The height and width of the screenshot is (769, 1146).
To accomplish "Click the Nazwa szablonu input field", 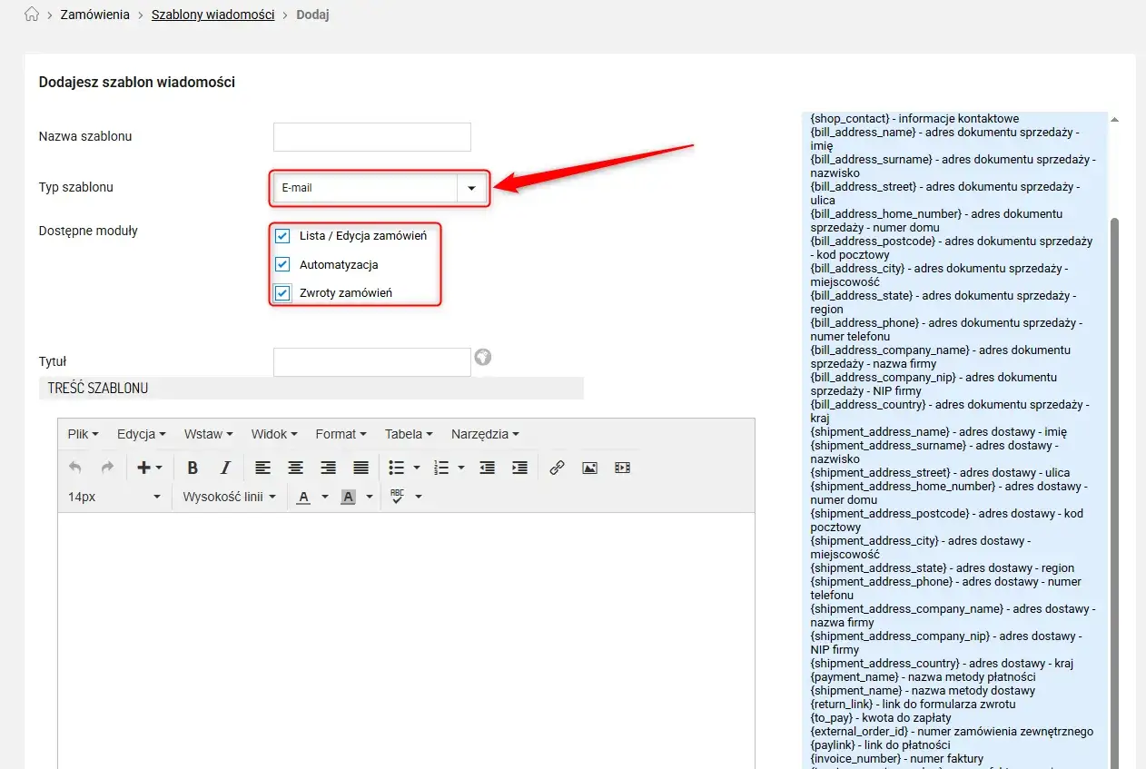I will pos(372,137).
